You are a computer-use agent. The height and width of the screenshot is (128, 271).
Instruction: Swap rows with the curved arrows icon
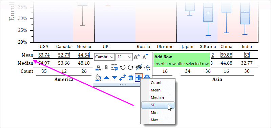(x=123, y=78)
